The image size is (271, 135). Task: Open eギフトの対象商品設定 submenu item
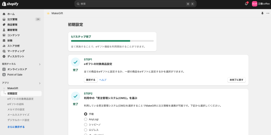20,99
